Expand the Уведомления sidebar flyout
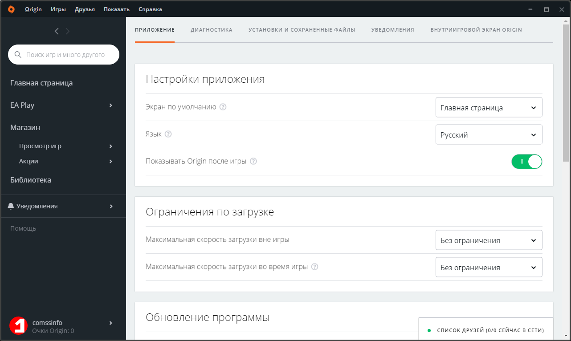This screenshot has height=341, width=571. point(111,206)
